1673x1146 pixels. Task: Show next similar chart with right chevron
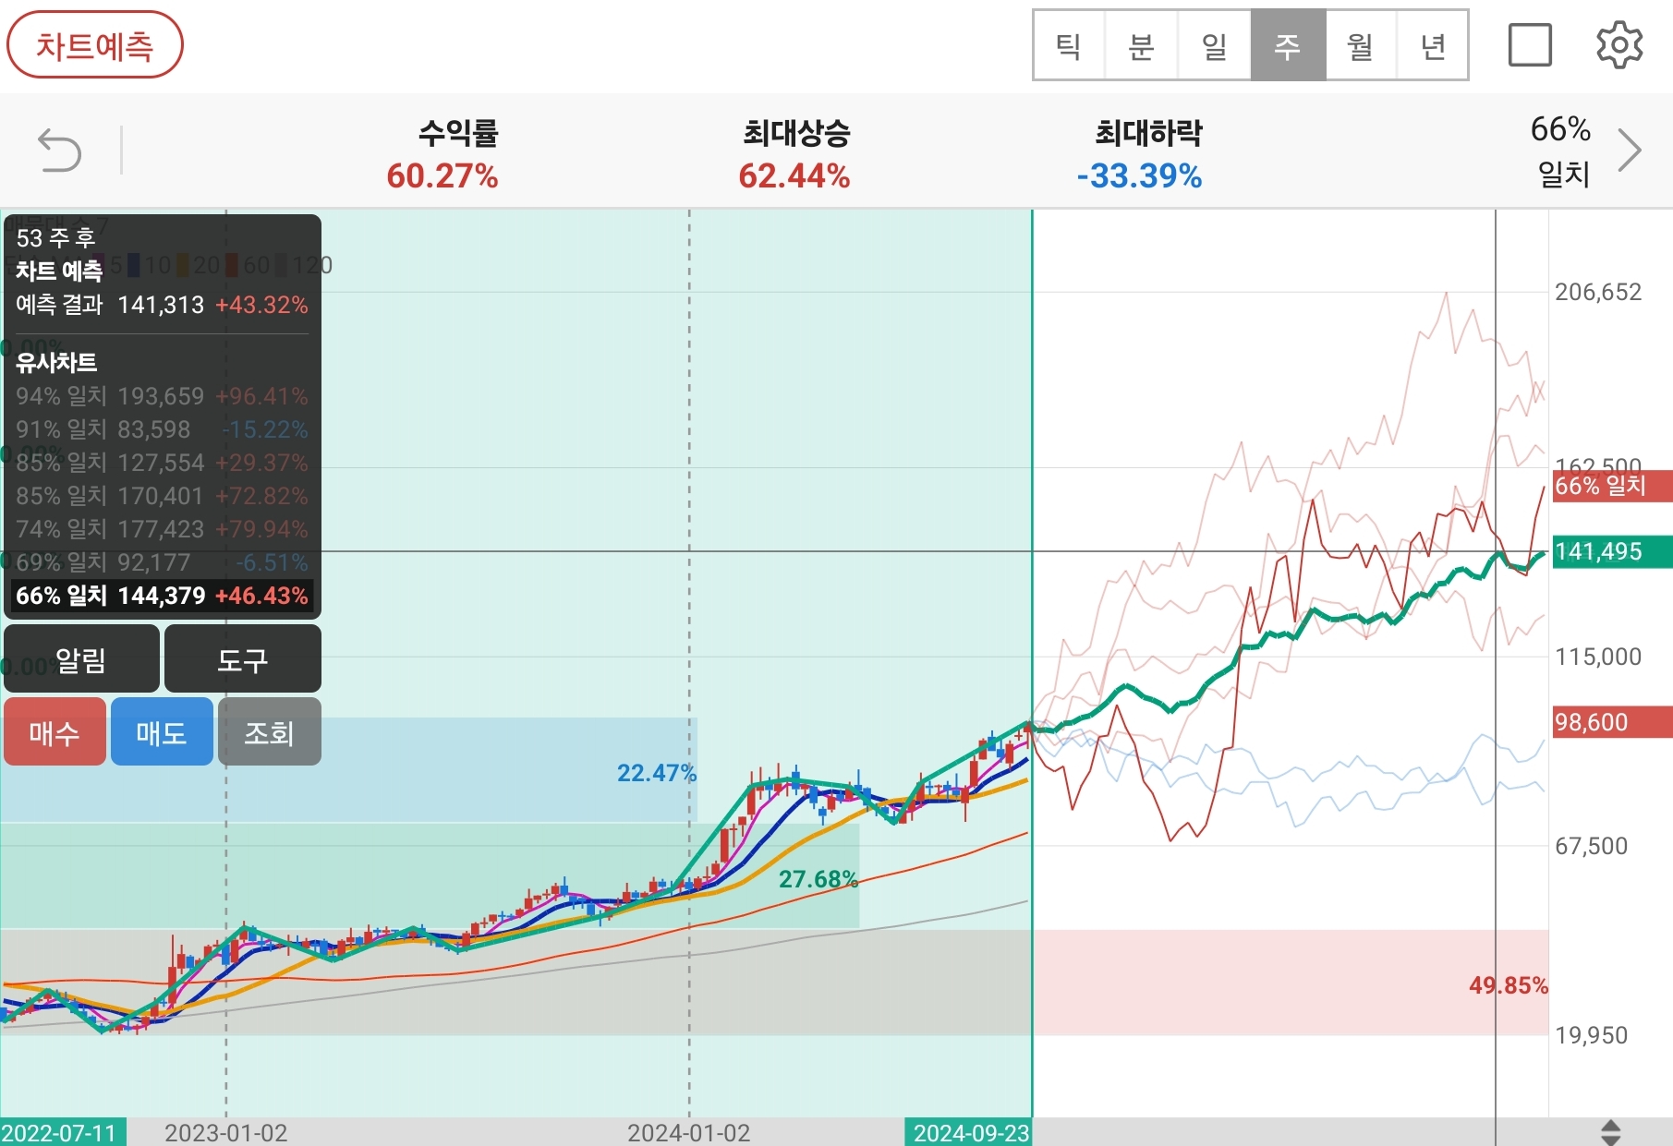point(1630,151)
